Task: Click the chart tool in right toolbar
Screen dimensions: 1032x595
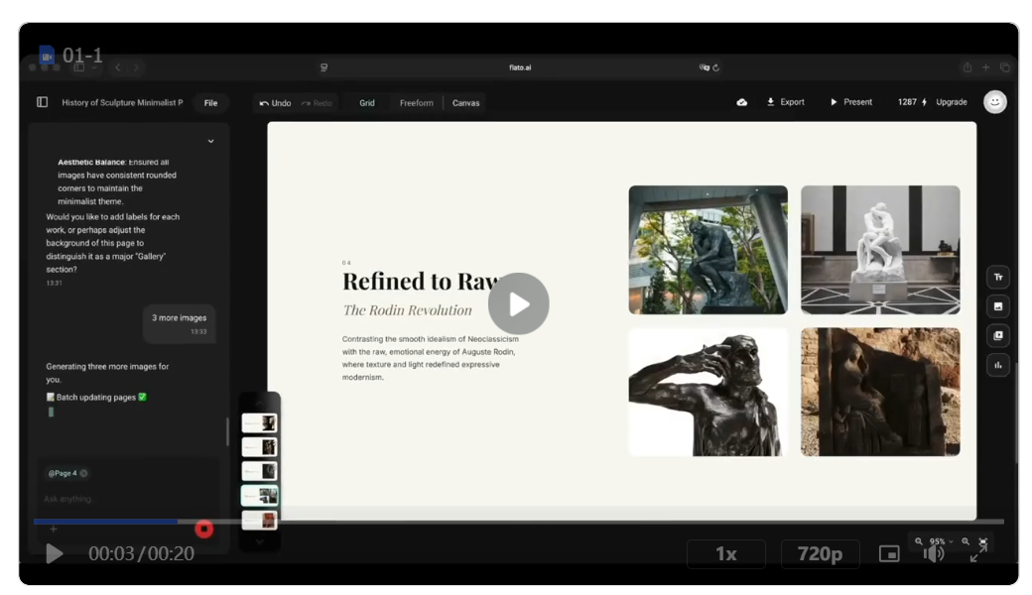Action: click(x=997, y=365)
